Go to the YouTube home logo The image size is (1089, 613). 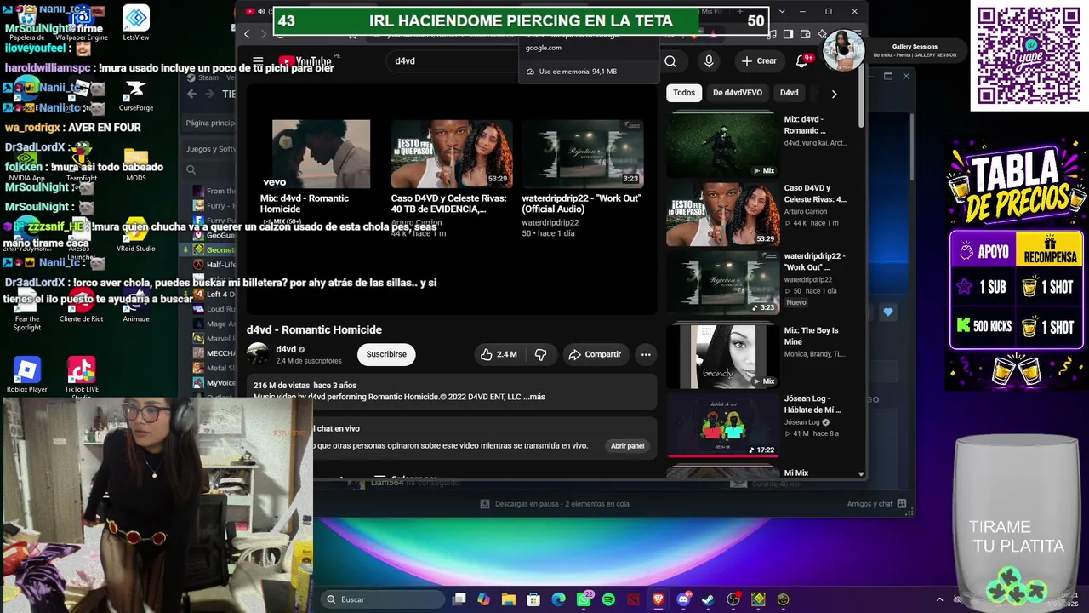[x=305, y=61]
